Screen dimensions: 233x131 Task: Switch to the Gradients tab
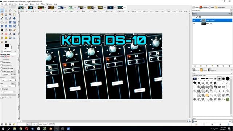click(212, 70)
